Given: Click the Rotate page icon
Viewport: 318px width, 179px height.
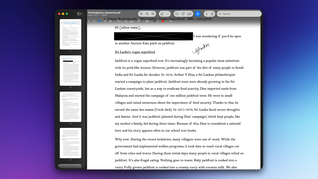Looking at the screenshot, I should coord(183,14).
